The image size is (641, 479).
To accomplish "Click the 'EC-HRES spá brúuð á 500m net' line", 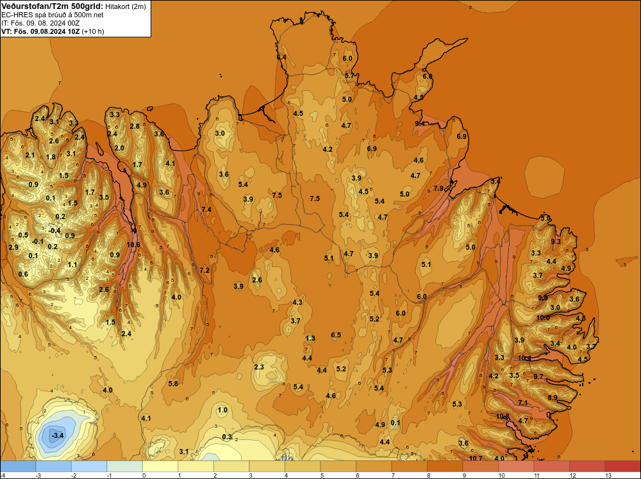I will pos(53,15).
